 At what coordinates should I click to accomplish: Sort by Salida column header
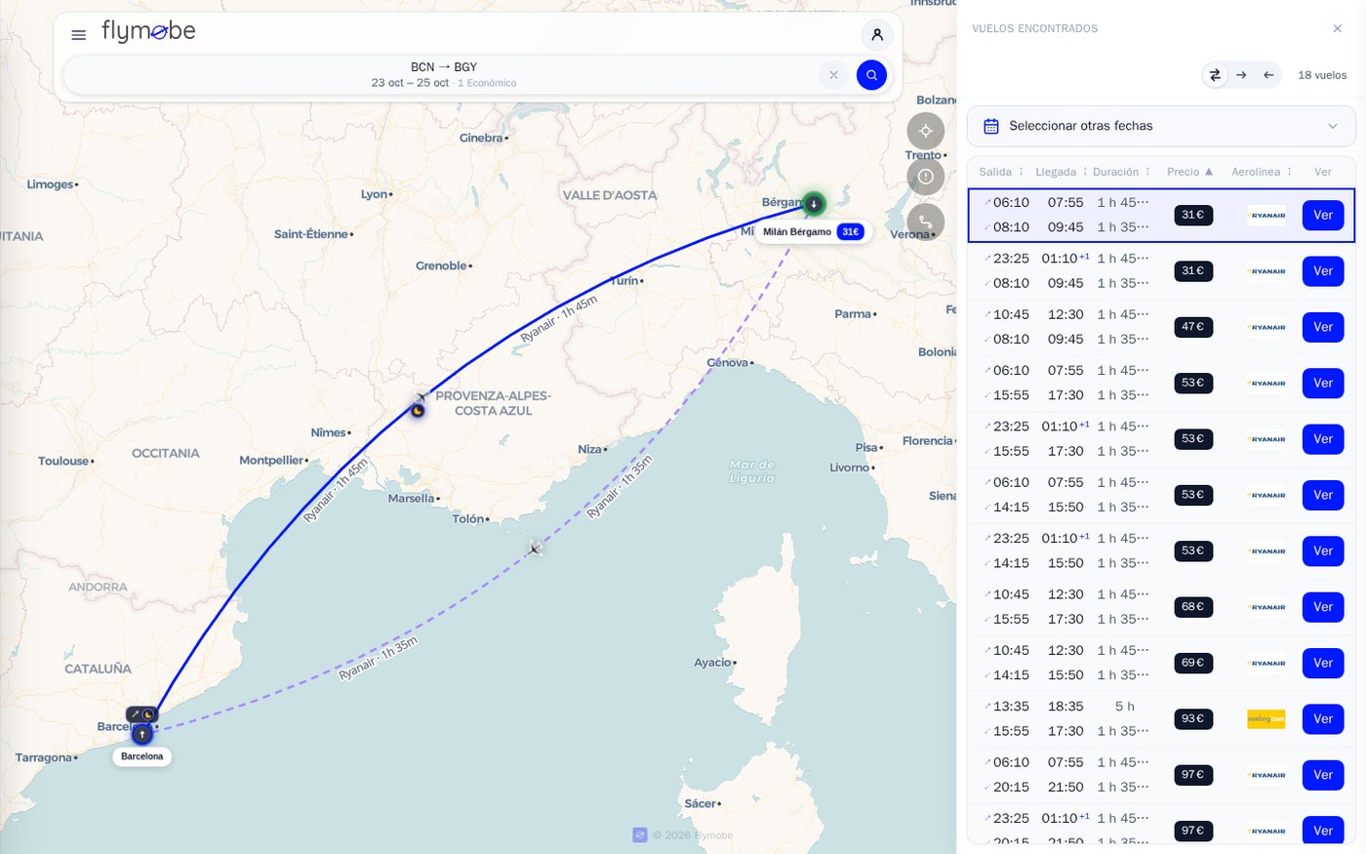[1002, 172]
